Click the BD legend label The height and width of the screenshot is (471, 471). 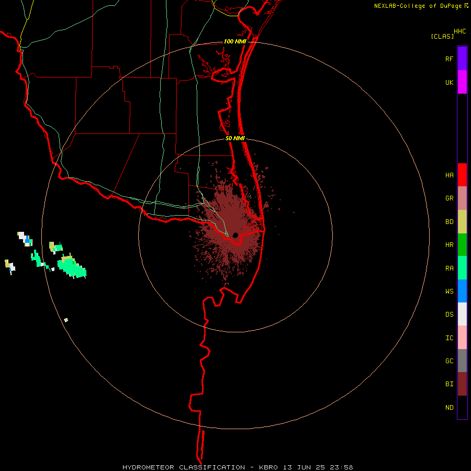tap(449, 222)
